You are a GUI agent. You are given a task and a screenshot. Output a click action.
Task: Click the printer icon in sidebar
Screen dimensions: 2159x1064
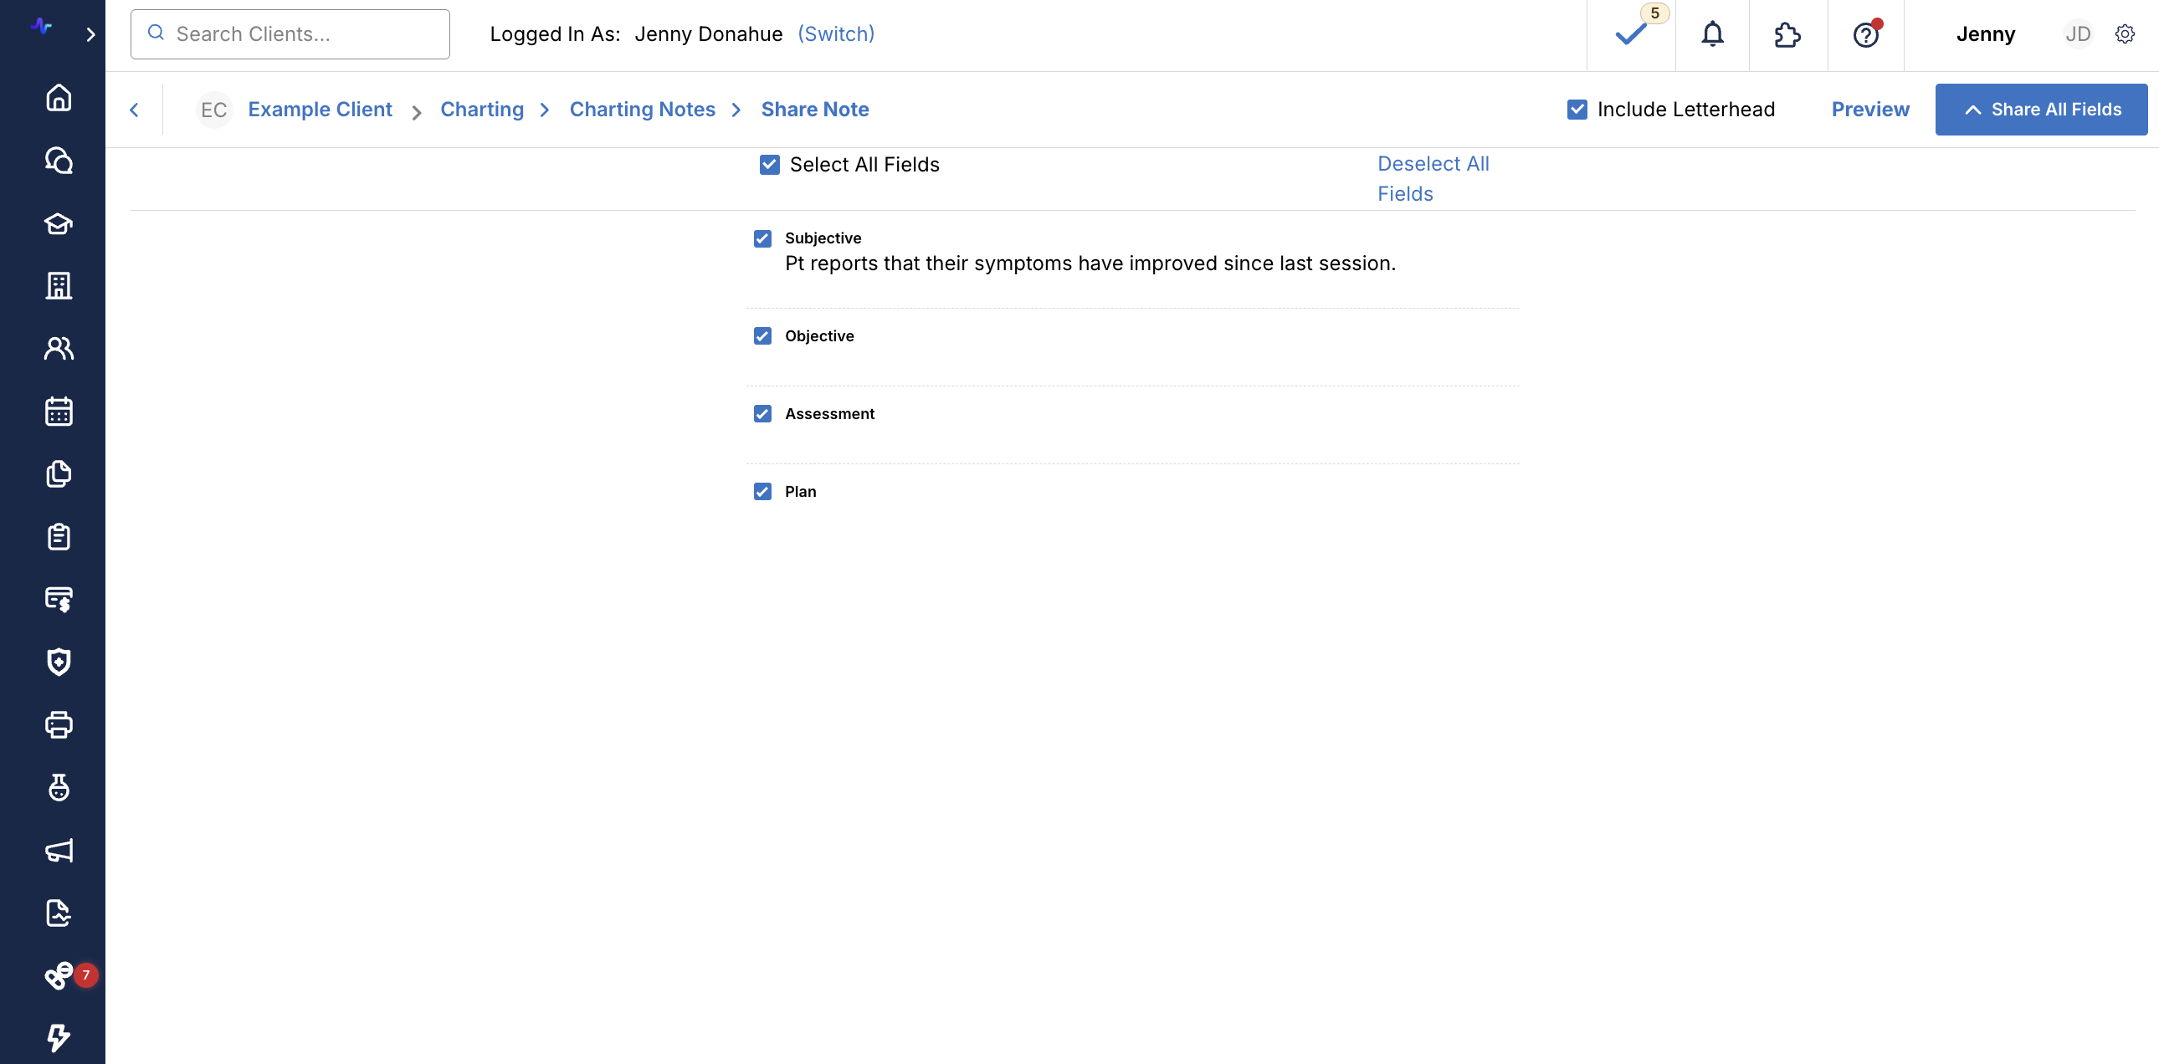[59, 724]
